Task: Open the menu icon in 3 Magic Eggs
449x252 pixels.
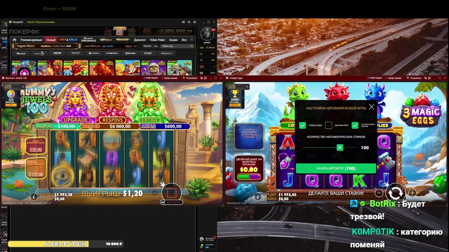Action: [x=251, y=194]
